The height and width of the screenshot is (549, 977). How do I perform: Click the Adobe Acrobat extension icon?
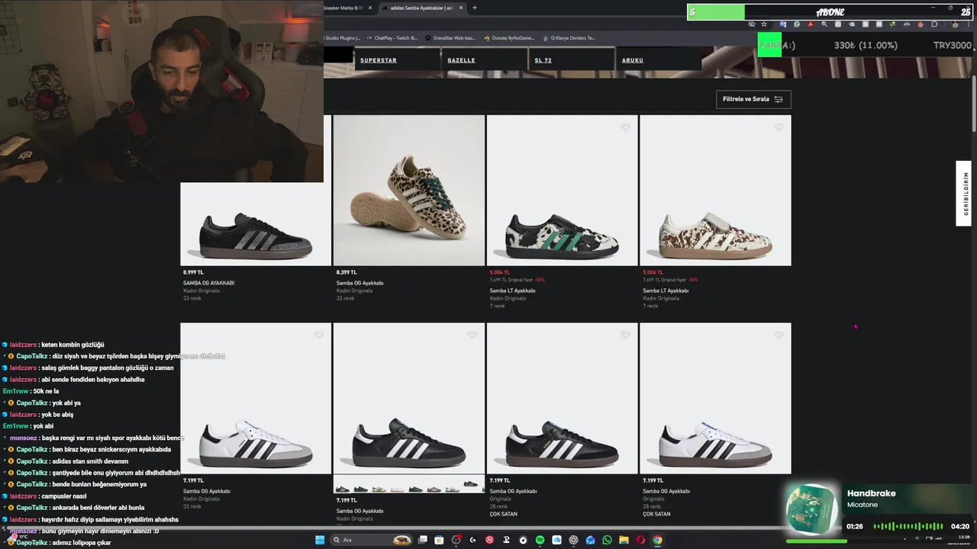click(811, 24)
